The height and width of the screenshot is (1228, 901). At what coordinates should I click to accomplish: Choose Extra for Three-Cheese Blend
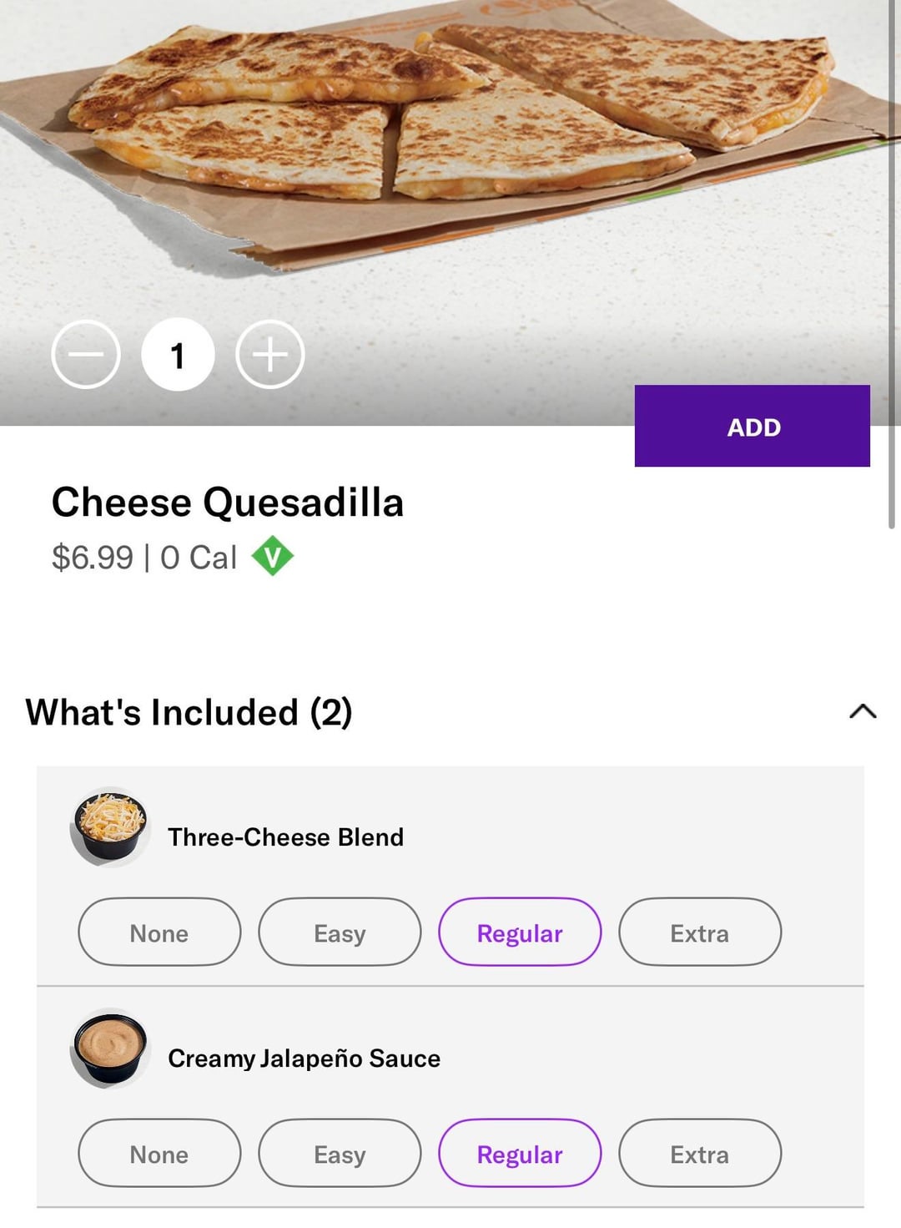[x=700, y=932]
